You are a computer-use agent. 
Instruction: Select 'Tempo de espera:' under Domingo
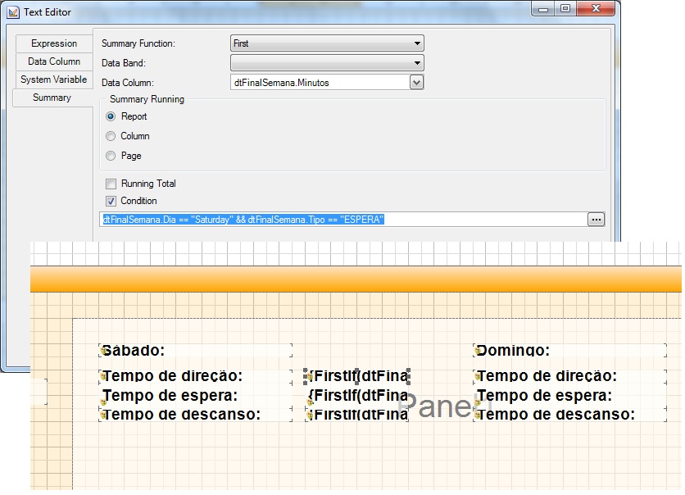coord(569,395)
